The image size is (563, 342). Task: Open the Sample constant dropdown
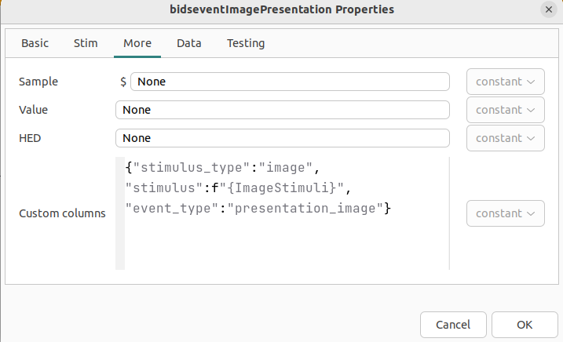point(505,82)
